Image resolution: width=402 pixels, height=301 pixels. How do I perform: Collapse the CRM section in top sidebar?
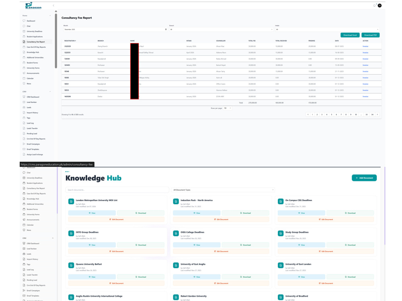coord(50,92)
